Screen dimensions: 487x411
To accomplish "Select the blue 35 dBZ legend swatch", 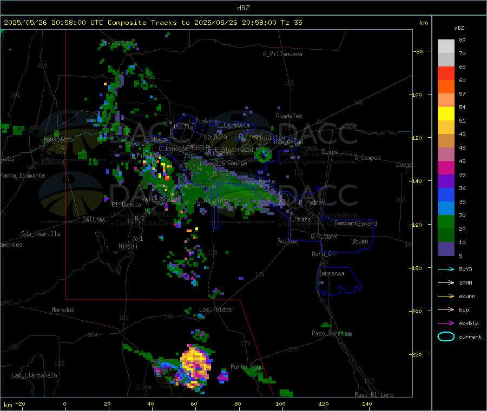I will pyautogui.click(x=446, y=194).
